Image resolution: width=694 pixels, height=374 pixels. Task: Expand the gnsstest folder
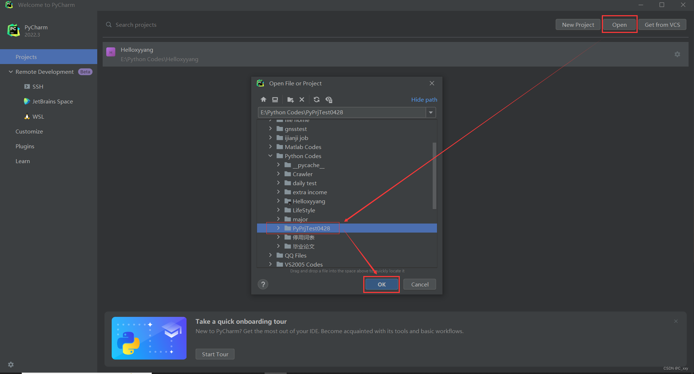(x=270, y=129)
